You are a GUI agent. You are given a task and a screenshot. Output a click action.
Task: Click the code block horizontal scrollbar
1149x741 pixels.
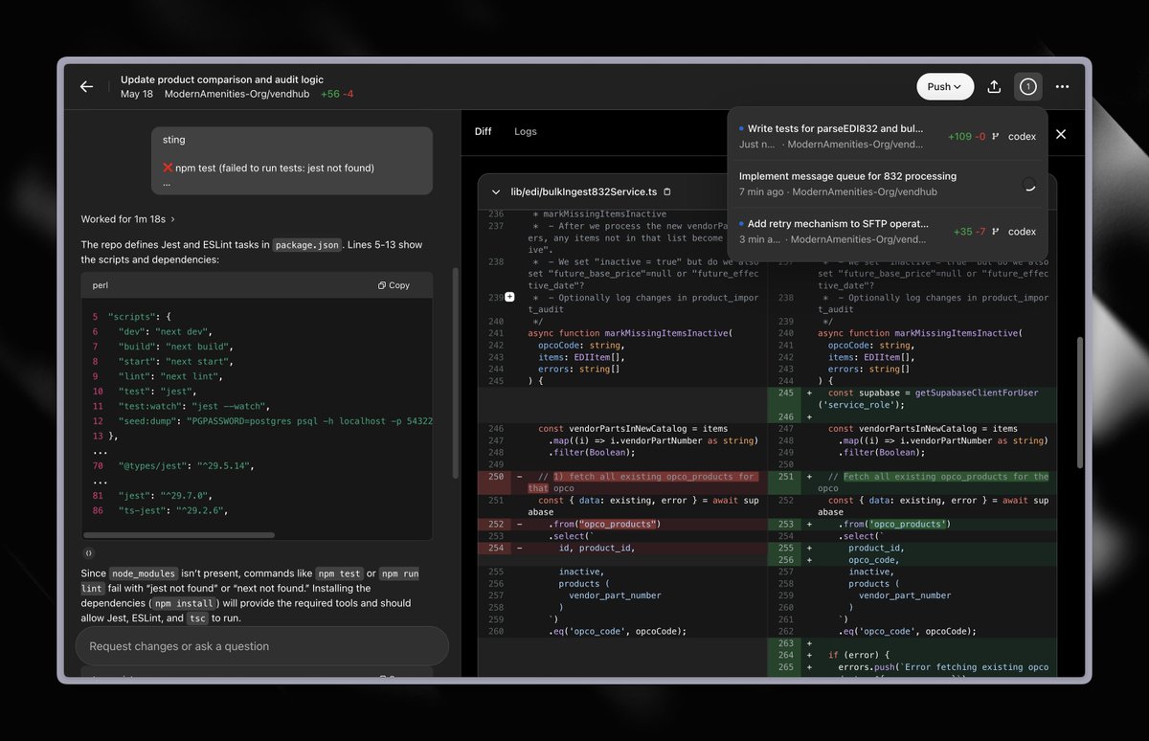[181, 535]
